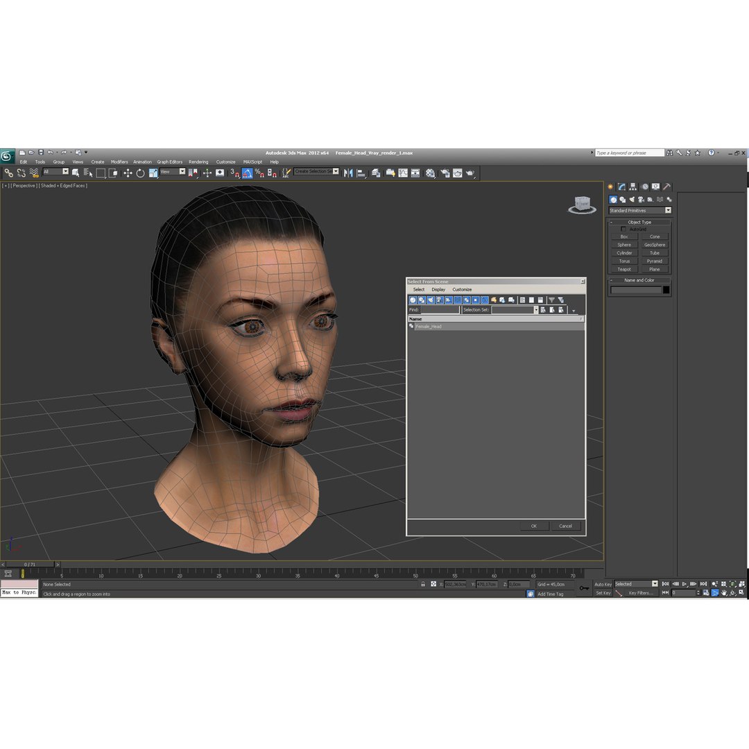Select the Link tool in main toolbar

tap(8, 173)
